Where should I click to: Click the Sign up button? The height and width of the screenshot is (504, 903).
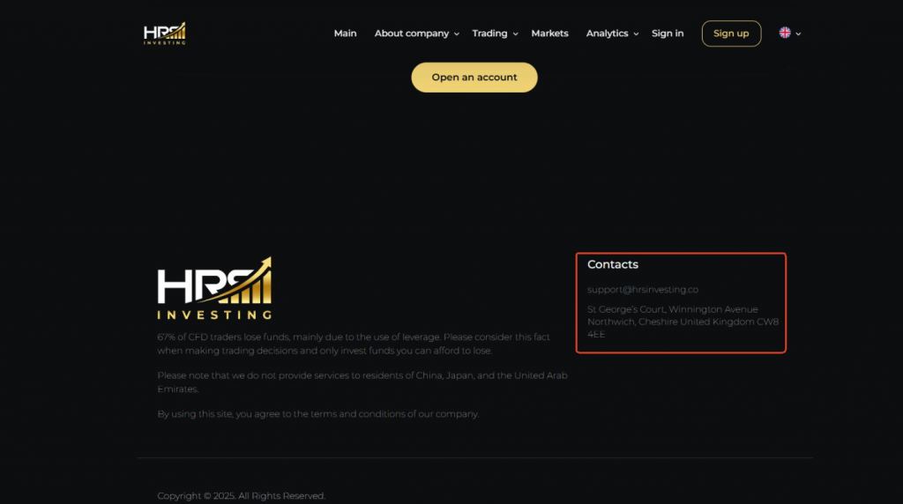[731, 33]
